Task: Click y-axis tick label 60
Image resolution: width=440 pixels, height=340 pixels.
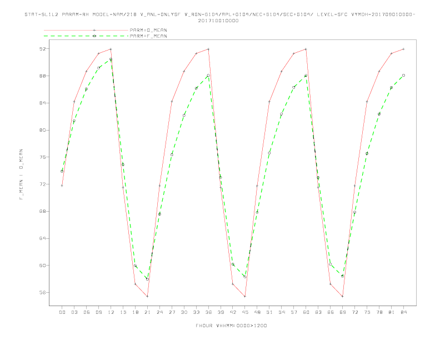Action: pos(42,266)
